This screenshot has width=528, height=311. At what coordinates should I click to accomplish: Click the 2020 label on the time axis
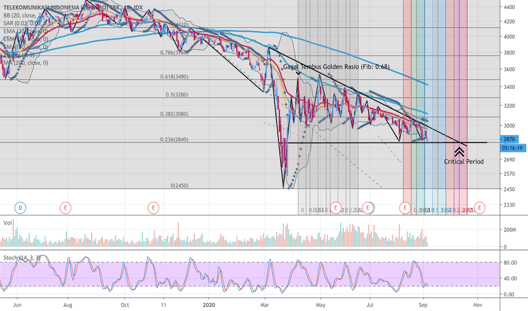coord(209,305)
